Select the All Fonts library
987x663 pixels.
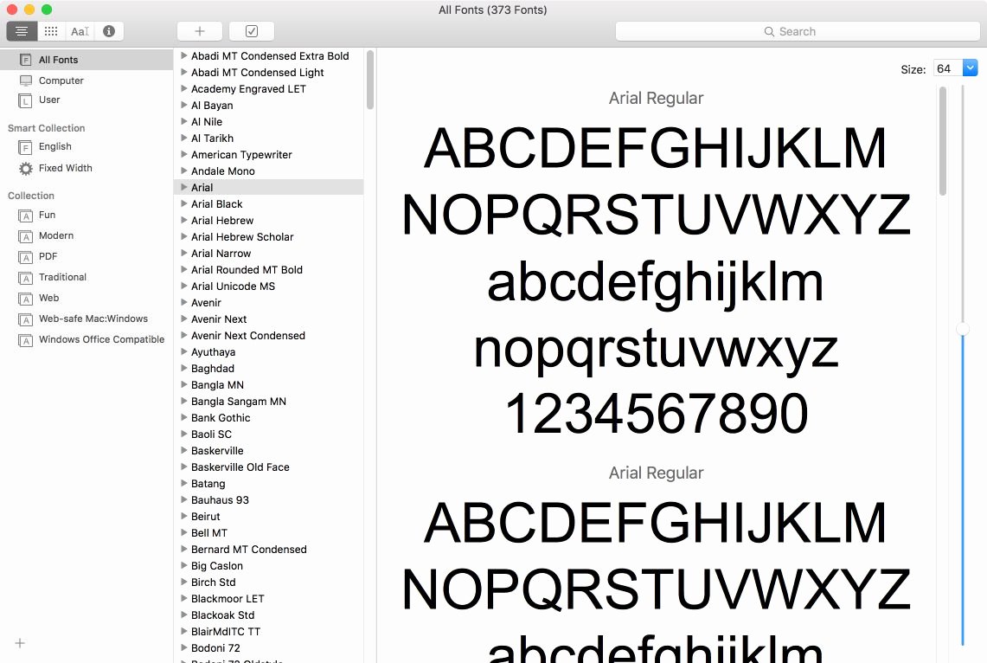pos(58,60)
